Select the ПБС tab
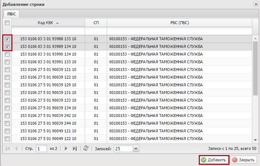 pos(11,14)
